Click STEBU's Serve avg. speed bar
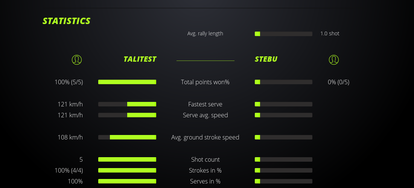The image size is (414, 188). (283, 115)
